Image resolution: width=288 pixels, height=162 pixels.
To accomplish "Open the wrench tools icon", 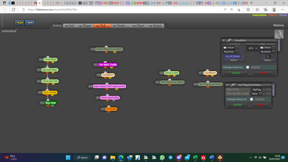I will (x=279, y=34).
